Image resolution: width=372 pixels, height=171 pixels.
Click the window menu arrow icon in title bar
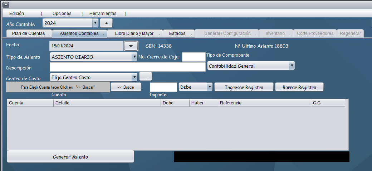coord(6,5)
